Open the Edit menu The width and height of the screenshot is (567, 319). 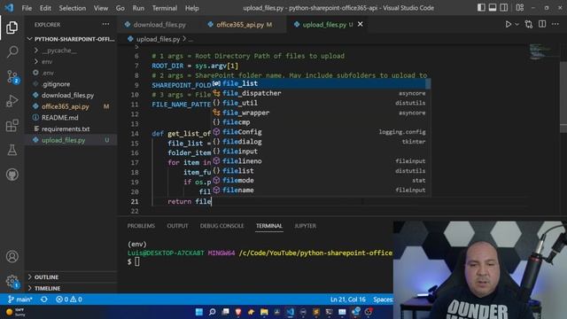pos(45,8)
